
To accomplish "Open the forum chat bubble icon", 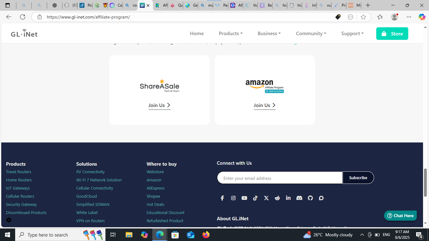I will click(321, 198).
